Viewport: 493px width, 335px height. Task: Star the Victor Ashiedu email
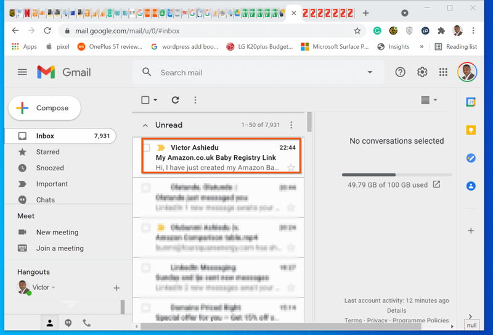click(291, 168)
